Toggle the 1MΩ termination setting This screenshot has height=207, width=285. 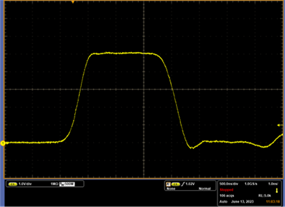[54, 184]
